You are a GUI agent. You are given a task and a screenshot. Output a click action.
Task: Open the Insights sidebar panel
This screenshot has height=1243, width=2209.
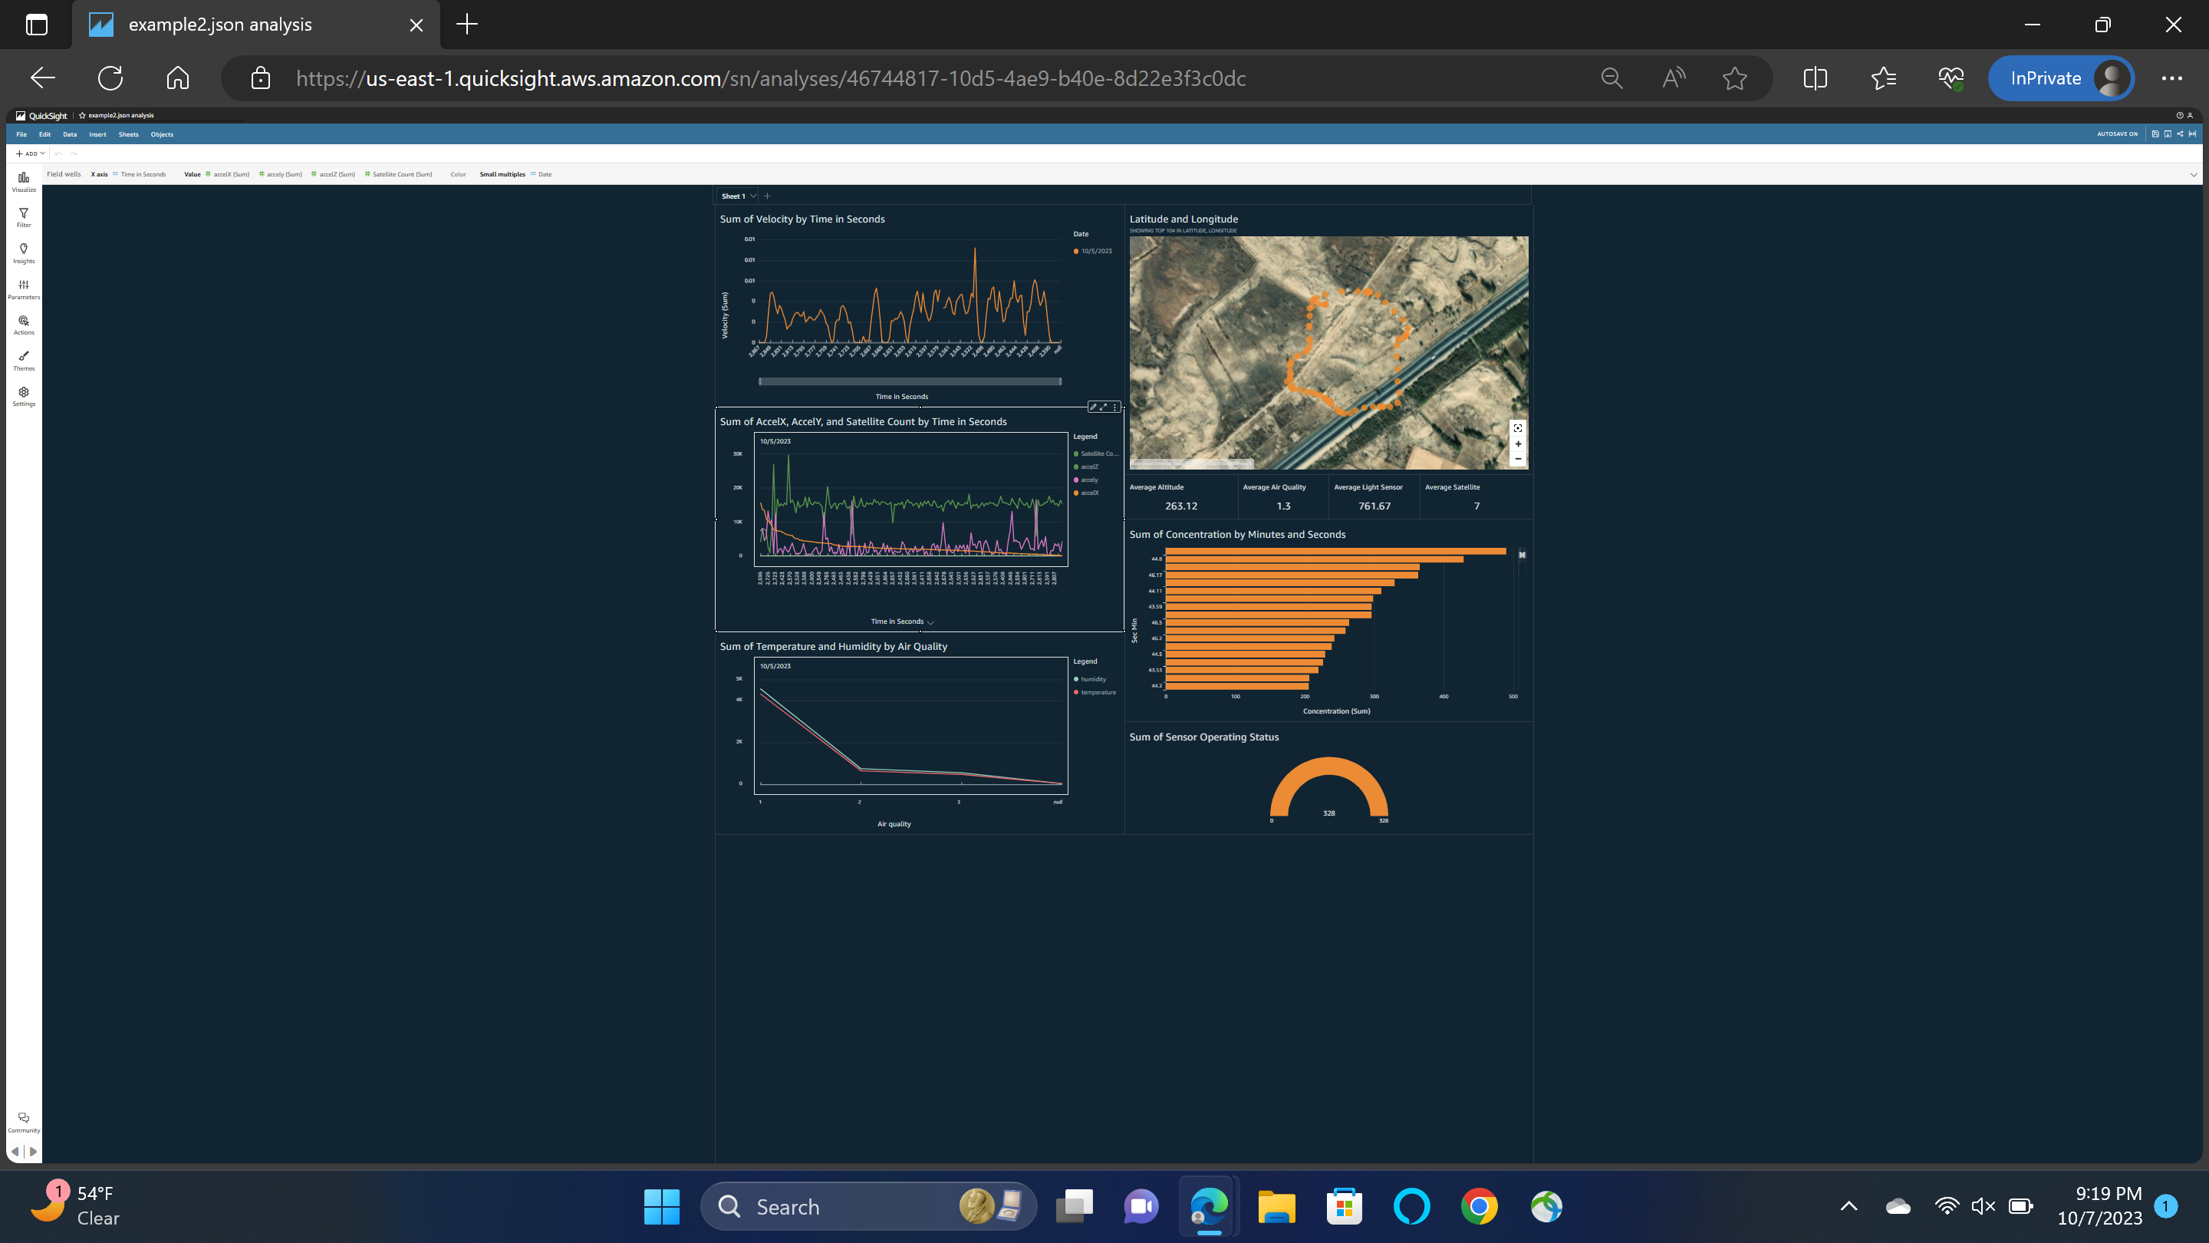[23, 252]
